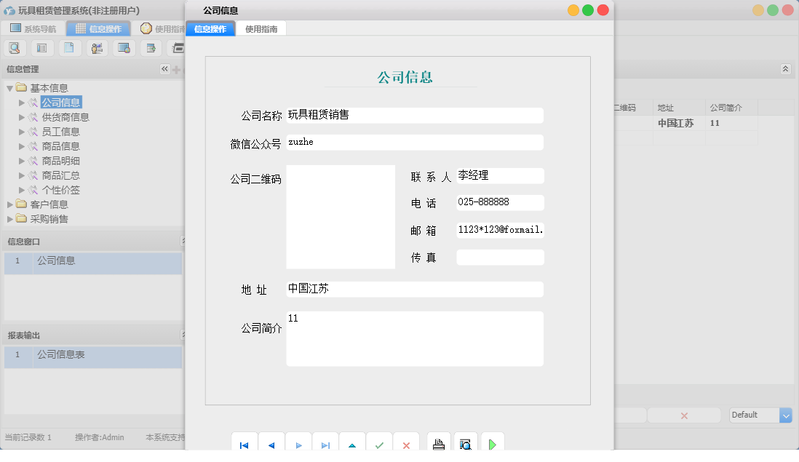
Task: Switch to the 使用指南 tab
Action: 261,29
